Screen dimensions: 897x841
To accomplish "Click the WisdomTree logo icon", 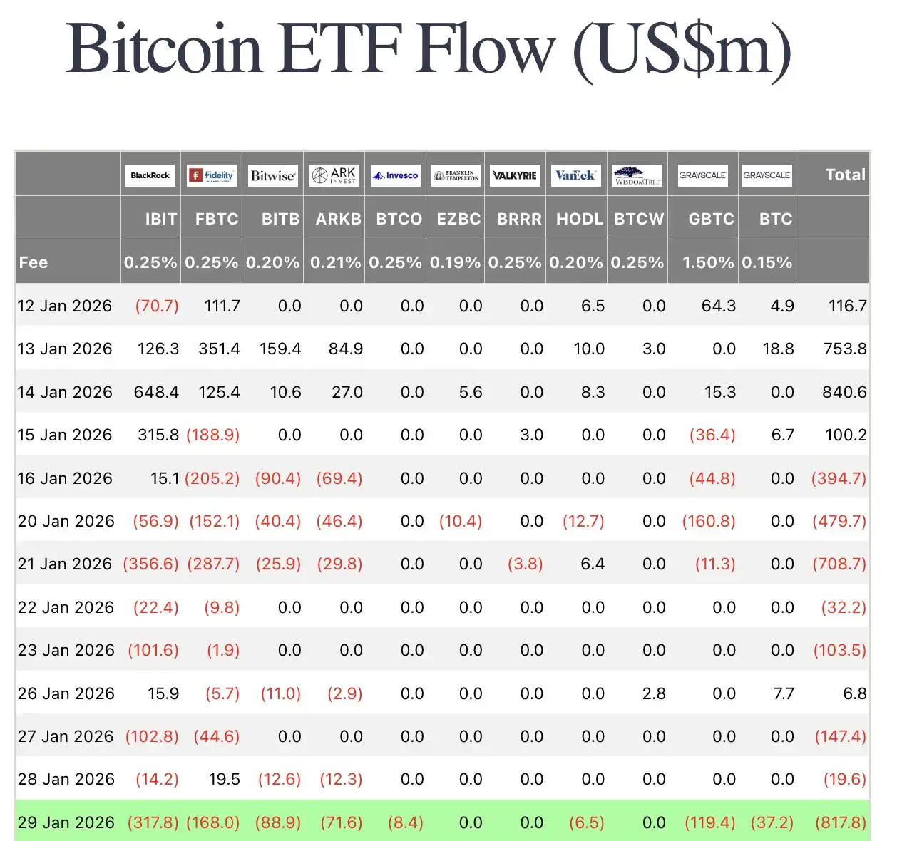I will point(637,175).
